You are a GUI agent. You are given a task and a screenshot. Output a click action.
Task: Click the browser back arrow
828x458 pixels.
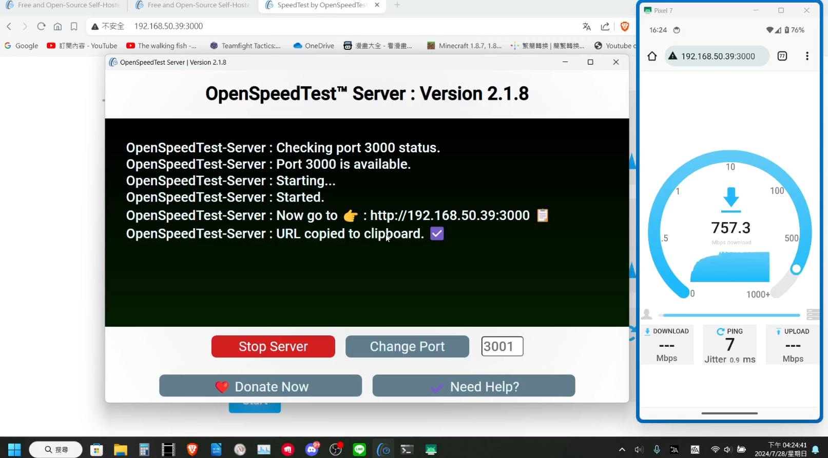click(9, 26)
